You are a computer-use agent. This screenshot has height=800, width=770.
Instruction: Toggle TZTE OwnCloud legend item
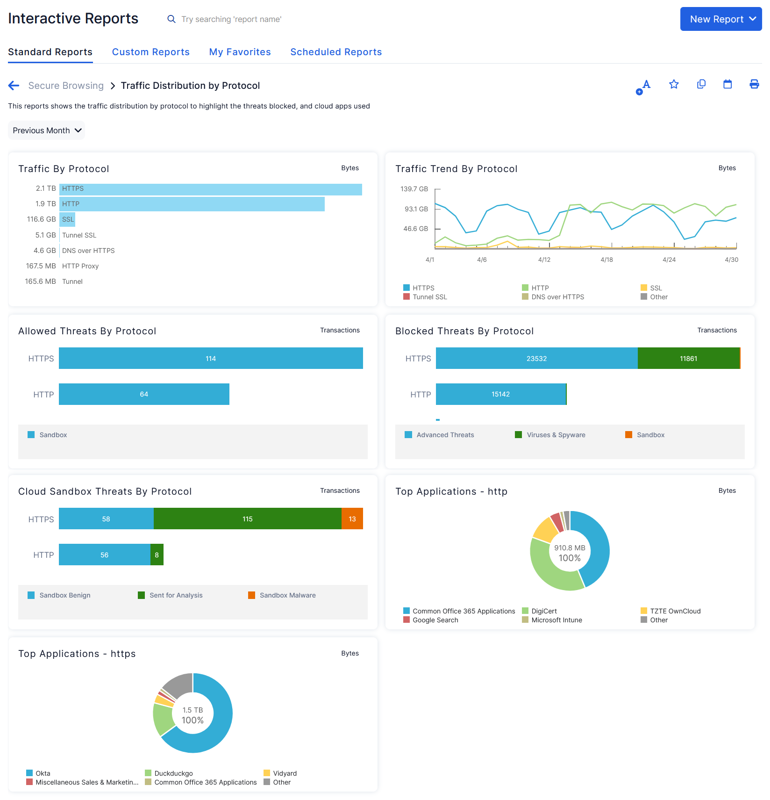click(x=670, y=611)
